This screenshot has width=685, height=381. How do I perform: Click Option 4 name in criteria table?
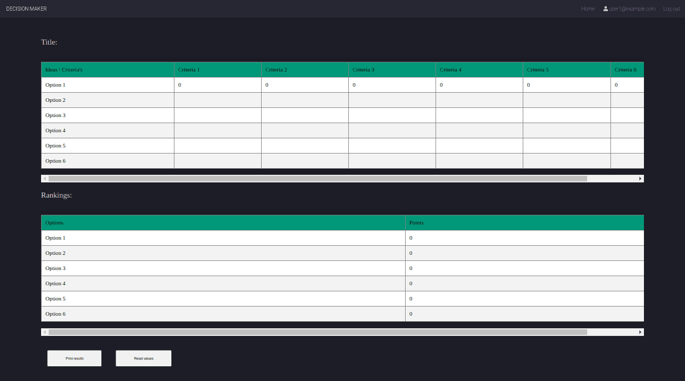(x=107, y=130)
